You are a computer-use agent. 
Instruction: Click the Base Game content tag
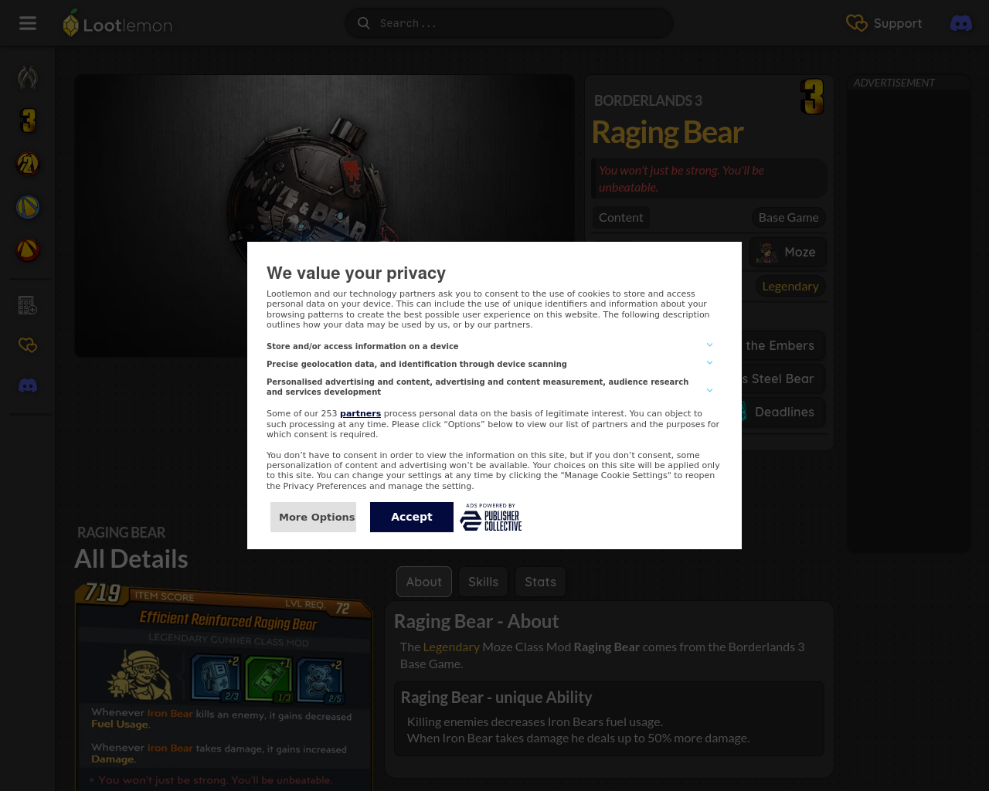tap(788, 217)
